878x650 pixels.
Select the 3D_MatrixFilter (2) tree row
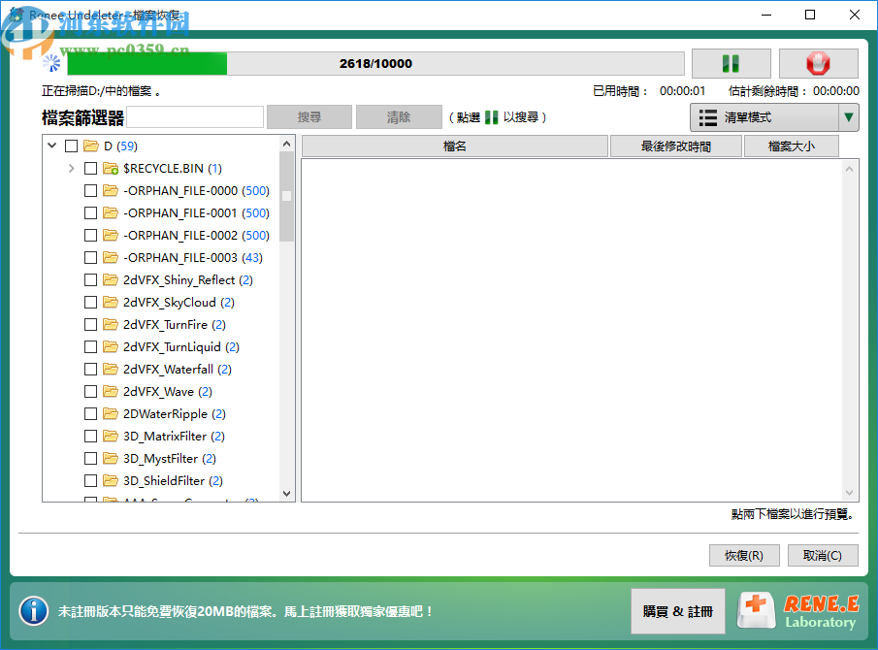click(x=174, y=437)
